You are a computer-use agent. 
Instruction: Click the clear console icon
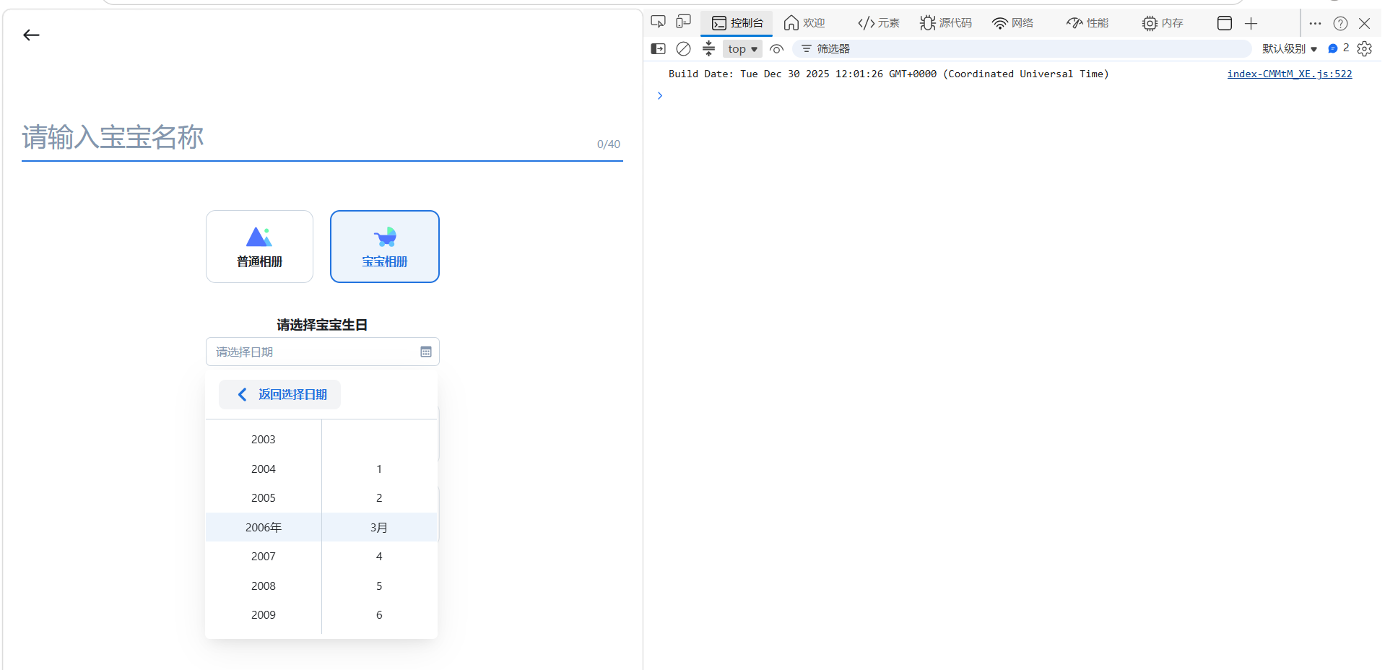click(x=683, y=48)
